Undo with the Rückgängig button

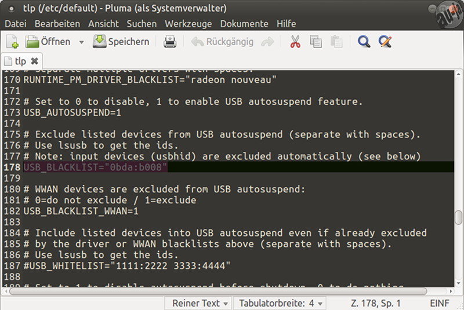coord(222,42)
